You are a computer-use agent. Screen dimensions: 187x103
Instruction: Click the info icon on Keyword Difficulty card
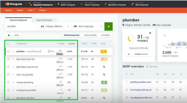pyautogui.click(x=150, y=33)
